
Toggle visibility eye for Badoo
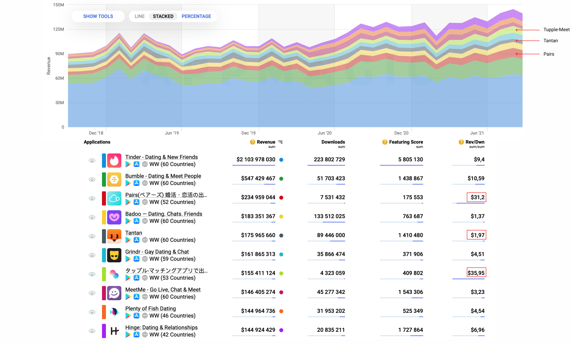click(92, 217)
